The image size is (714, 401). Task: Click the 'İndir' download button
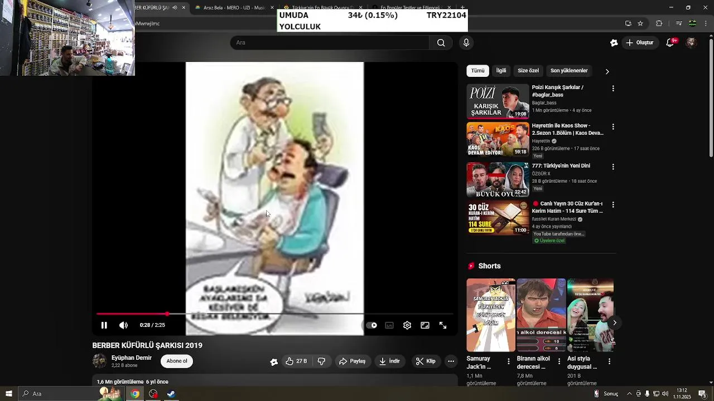click(x=389, y=361)
